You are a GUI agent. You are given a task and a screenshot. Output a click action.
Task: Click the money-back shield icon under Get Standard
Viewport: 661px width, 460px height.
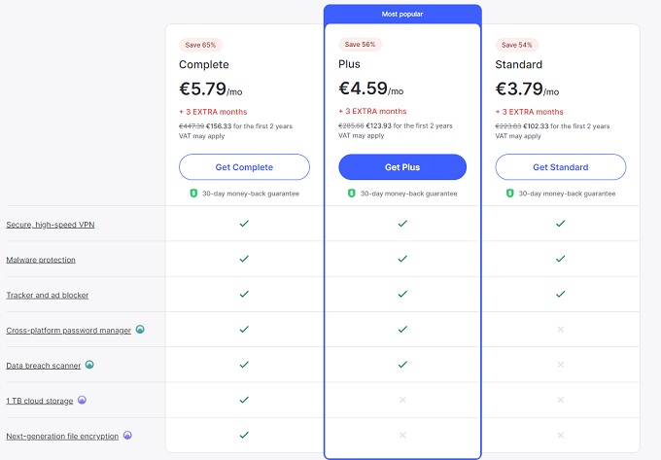click(509, 194)
